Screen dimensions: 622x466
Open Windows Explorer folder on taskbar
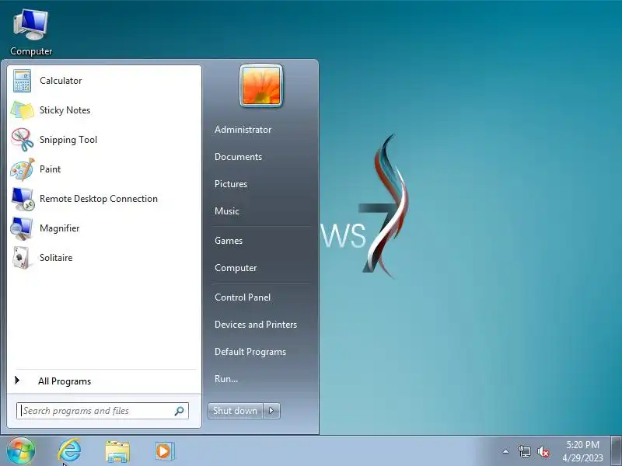tap(117, 451)
